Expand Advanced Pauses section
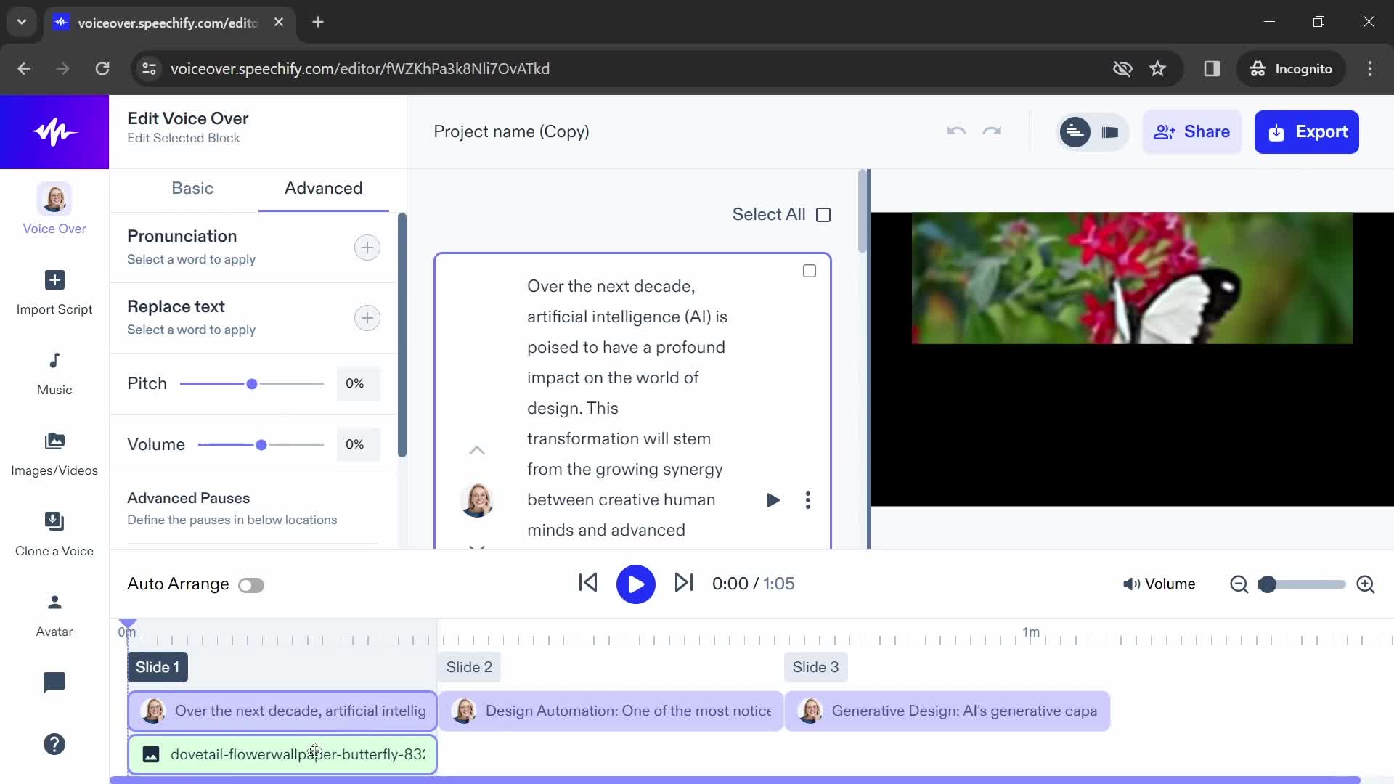Image resolution: width=1394 pixels, height=784 pixels. (189, 498)
